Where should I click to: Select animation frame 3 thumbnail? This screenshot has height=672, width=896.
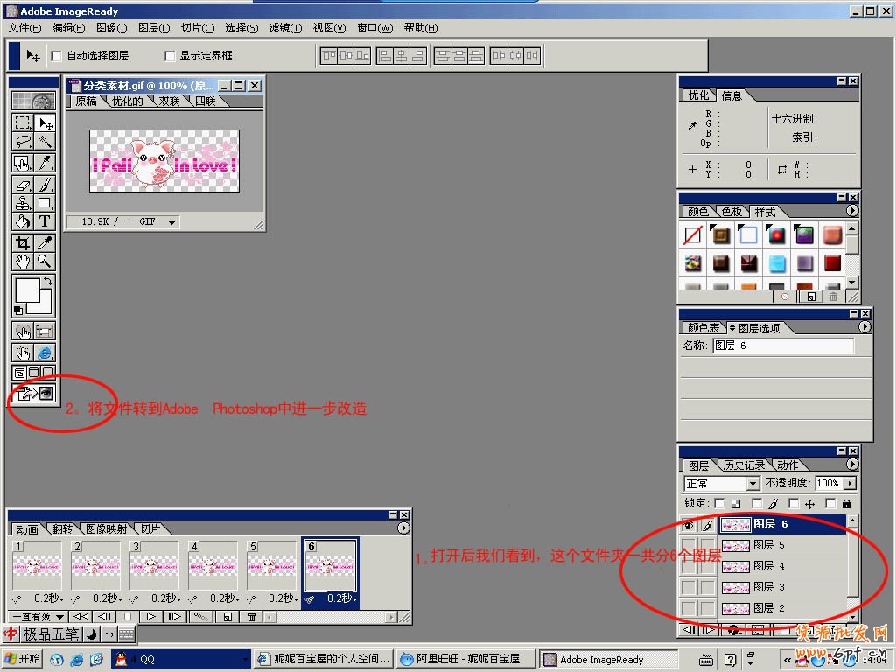coord(154,565)
